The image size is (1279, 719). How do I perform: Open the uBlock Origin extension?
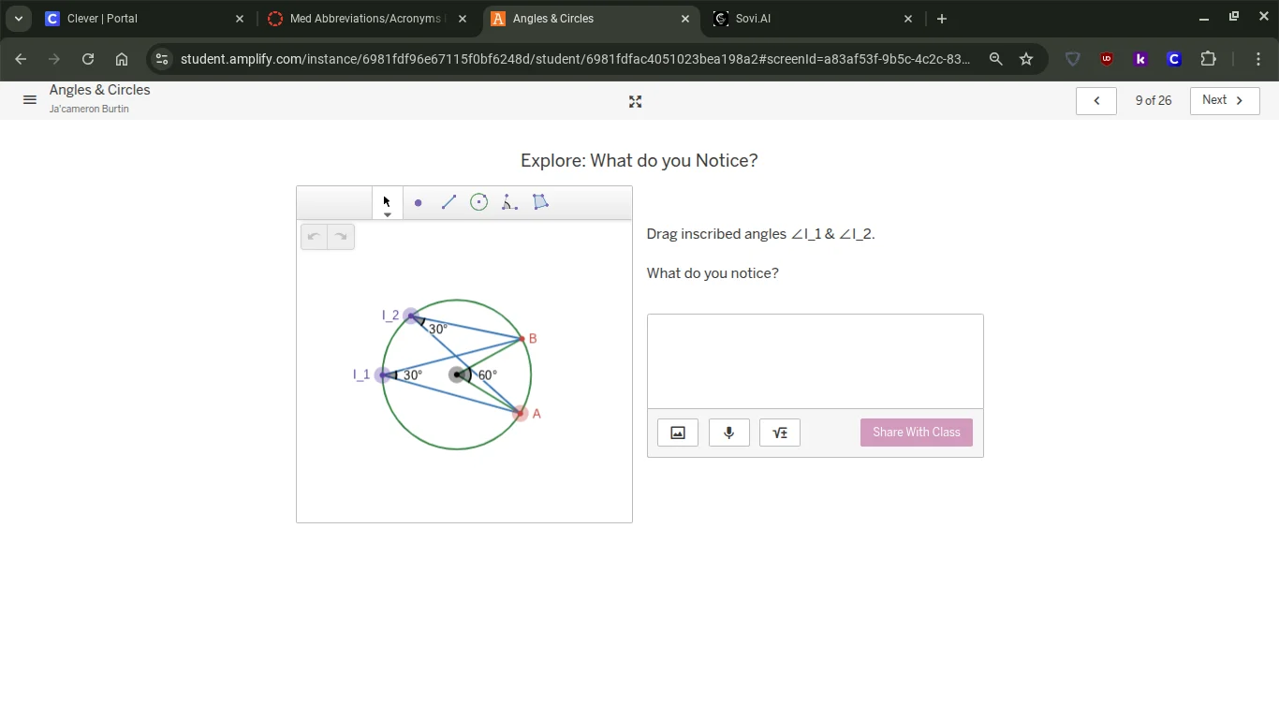pyautogui.click(x=1107, y=59)
